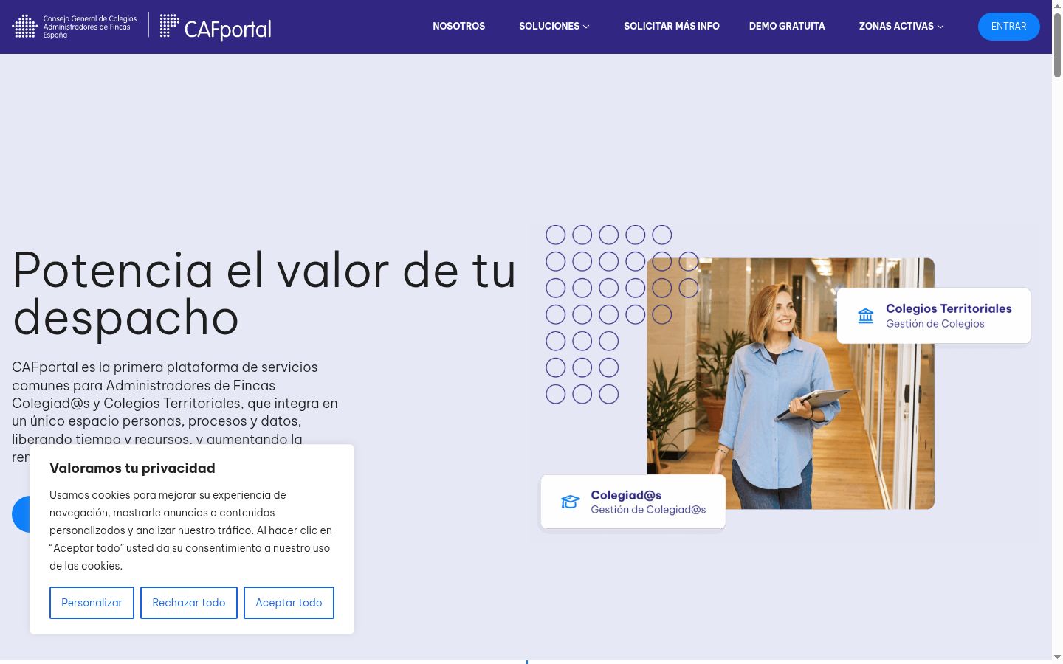1063x664 pixels.
Task: Reject all cookies with Rechazar todo
Action: [189, 603]
